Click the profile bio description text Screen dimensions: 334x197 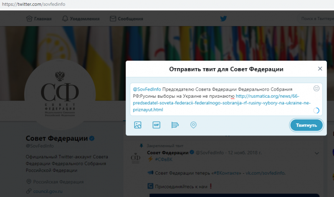coord(67,163)
